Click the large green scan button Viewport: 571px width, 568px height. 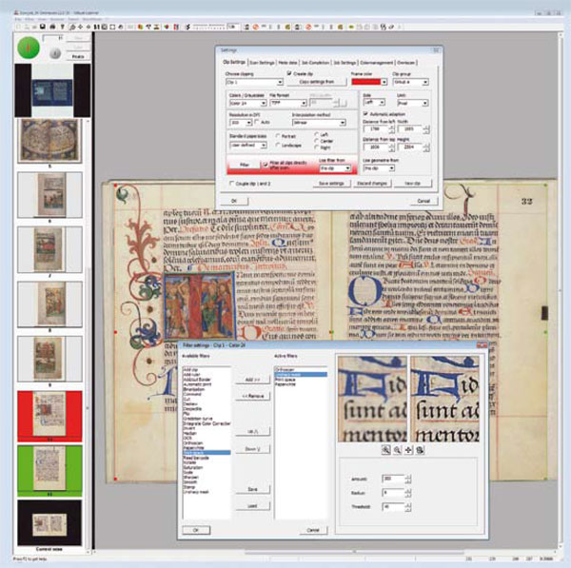(x=29, y=49)
